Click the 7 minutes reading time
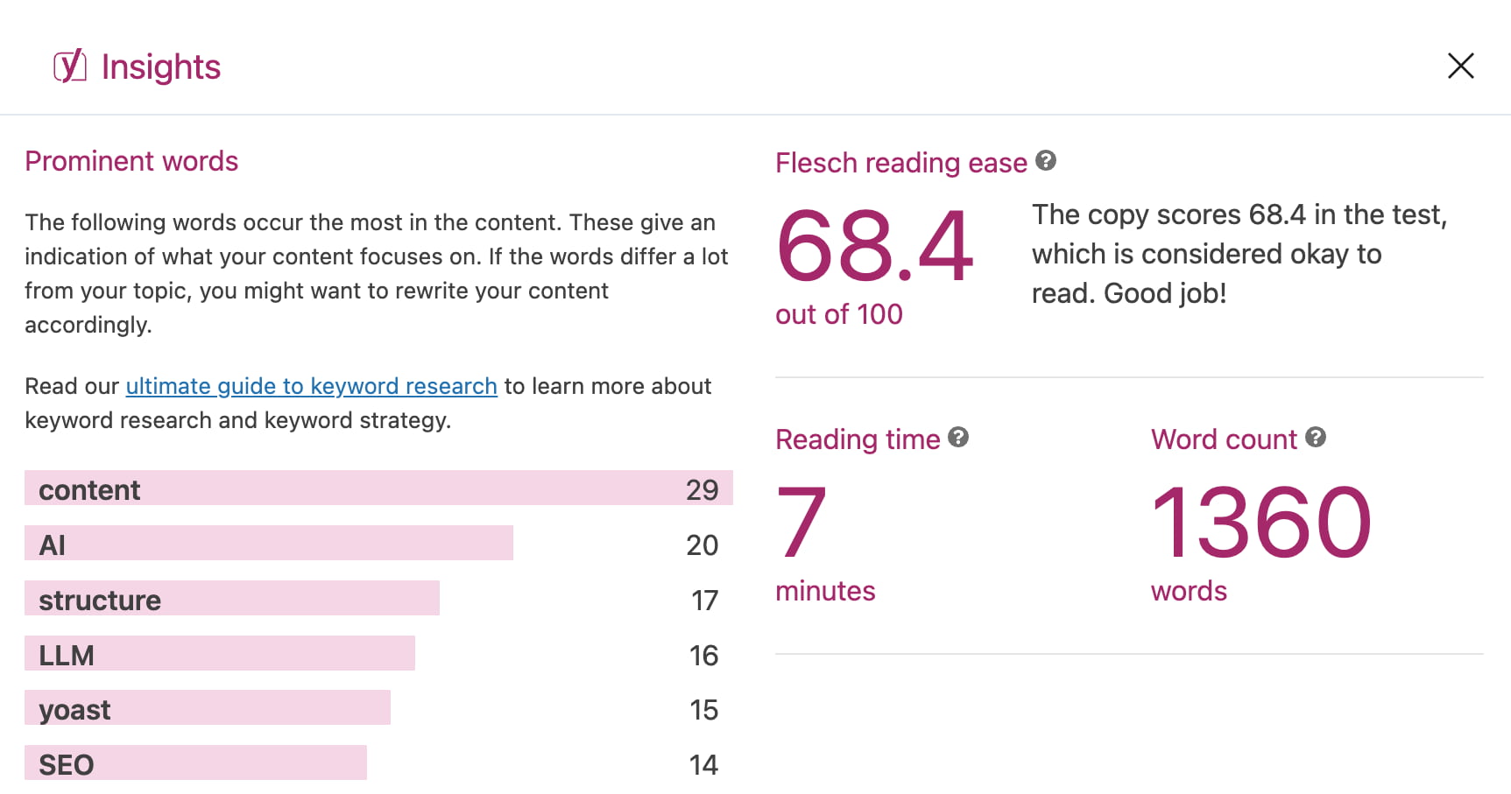 pos(801,523)
